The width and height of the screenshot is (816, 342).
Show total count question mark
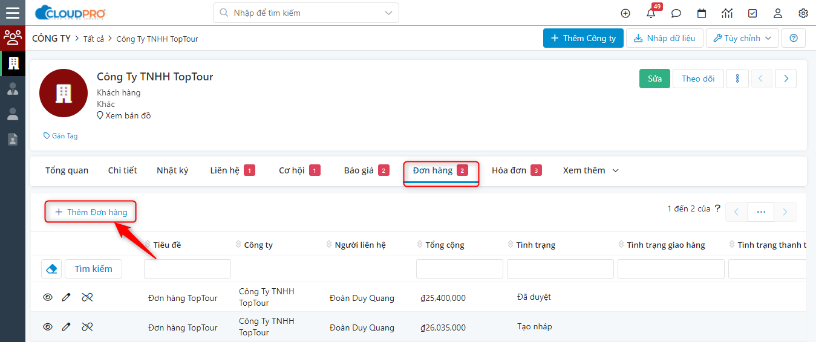718,208
